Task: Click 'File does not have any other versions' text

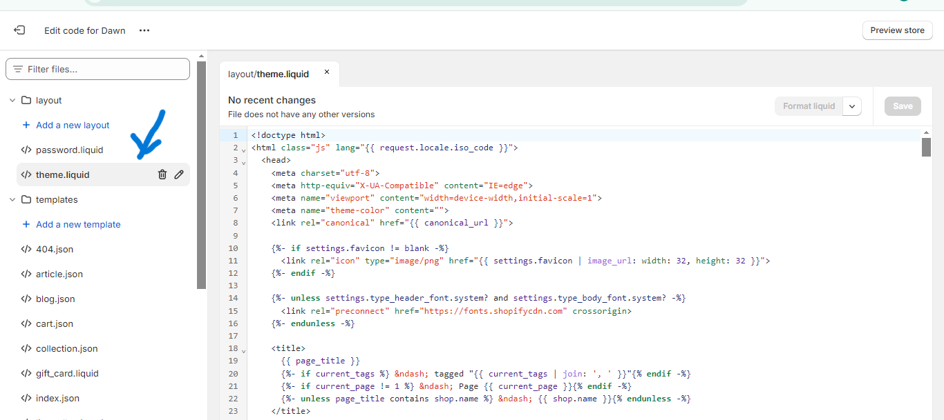Action: pyautogui.click(x=301, y=114)
